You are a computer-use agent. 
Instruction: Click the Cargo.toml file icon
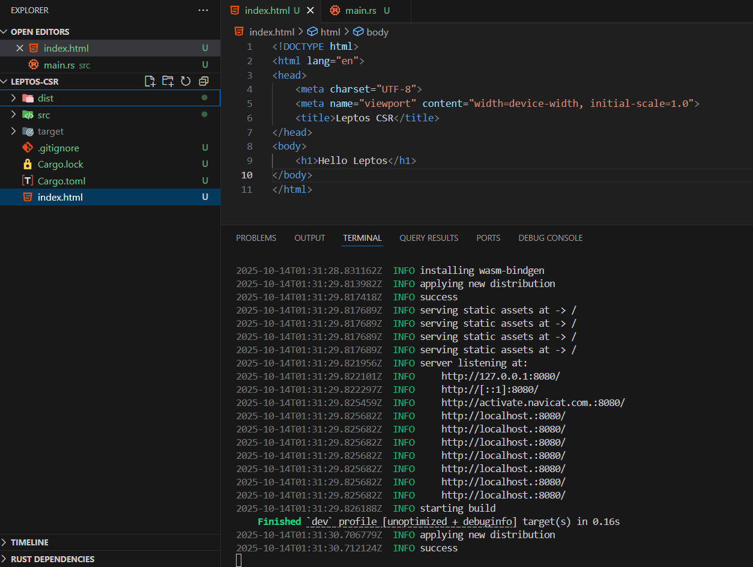click(28, 181)
